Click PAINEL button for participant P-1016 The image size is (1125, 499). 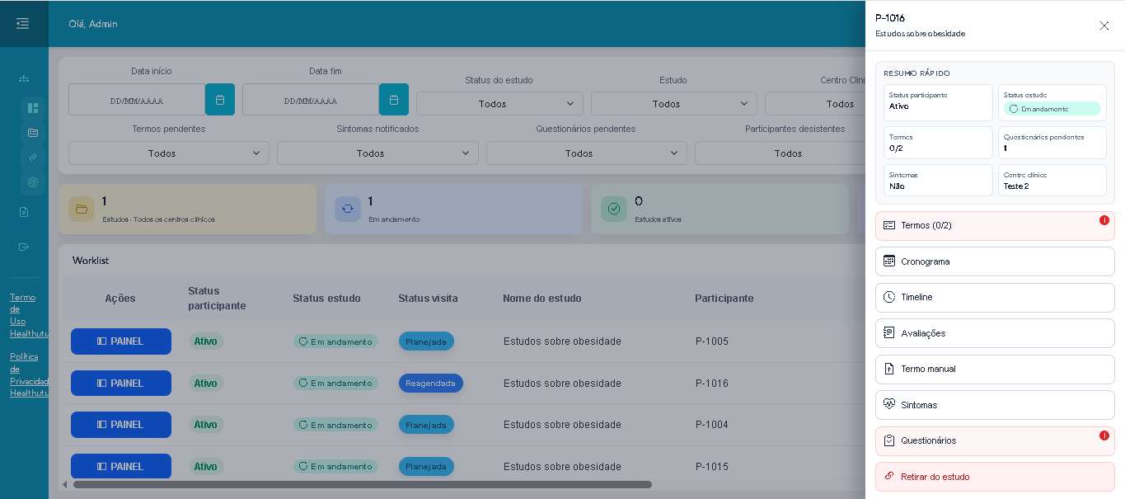coord(121,383)
